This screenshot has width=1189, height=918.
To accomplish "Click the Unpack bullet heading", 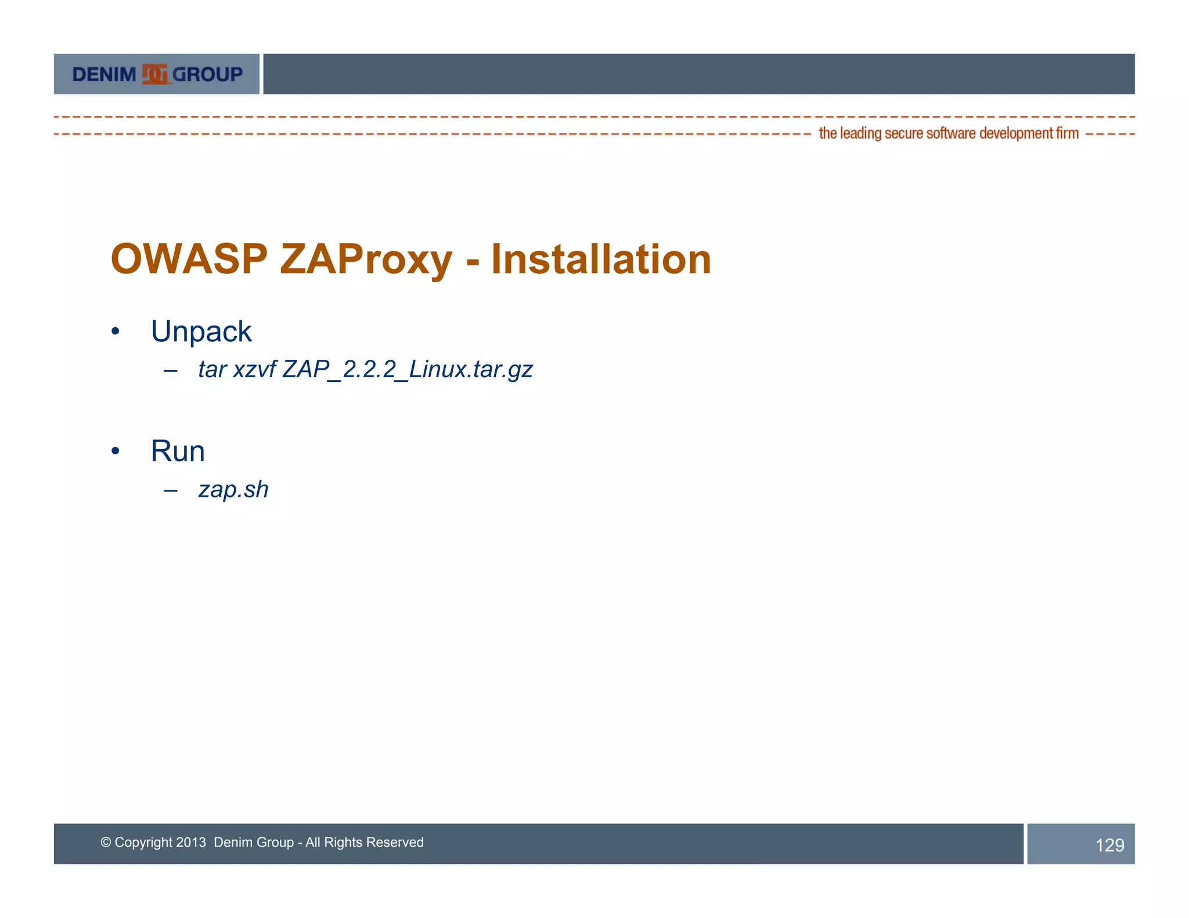I will [201, 331].
